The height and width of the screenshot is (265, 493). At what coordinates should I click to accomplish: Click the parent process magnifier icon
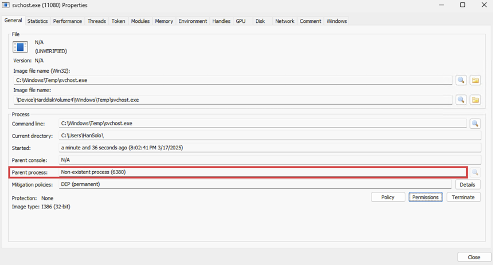(475, 172)
